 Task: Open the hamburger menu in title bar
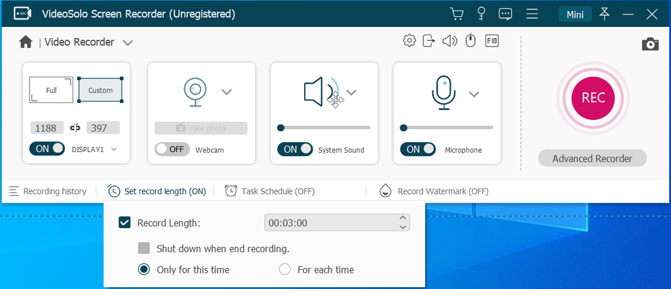532,14
